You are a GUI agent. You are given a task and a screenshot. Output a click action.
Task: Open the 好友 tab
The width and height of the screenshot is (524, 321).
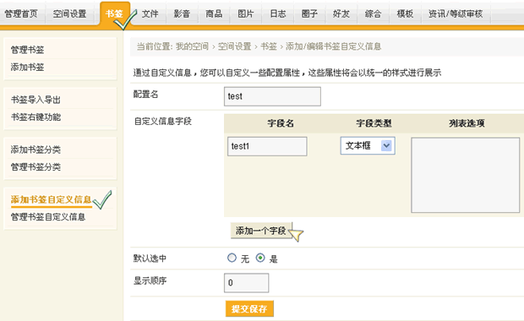coord(341,14)
